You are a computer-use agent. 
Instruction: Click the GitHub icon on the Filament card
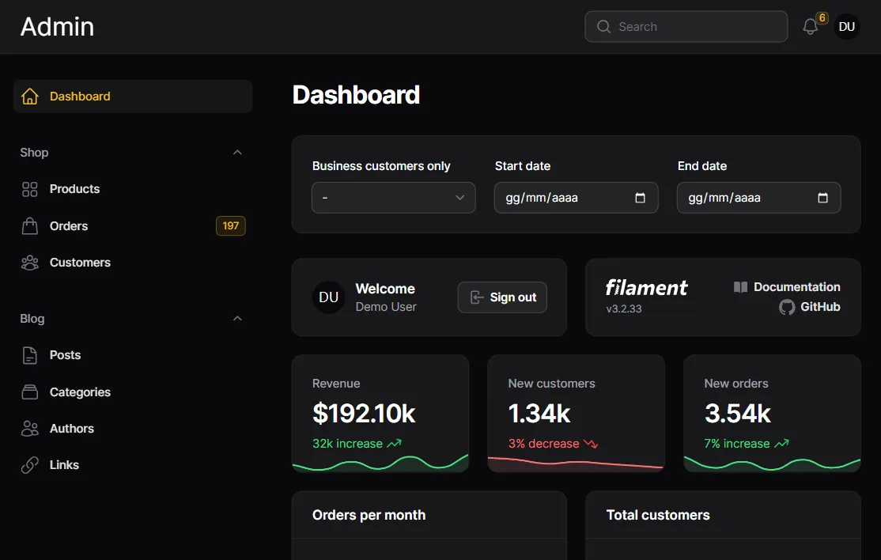point(785,308)
